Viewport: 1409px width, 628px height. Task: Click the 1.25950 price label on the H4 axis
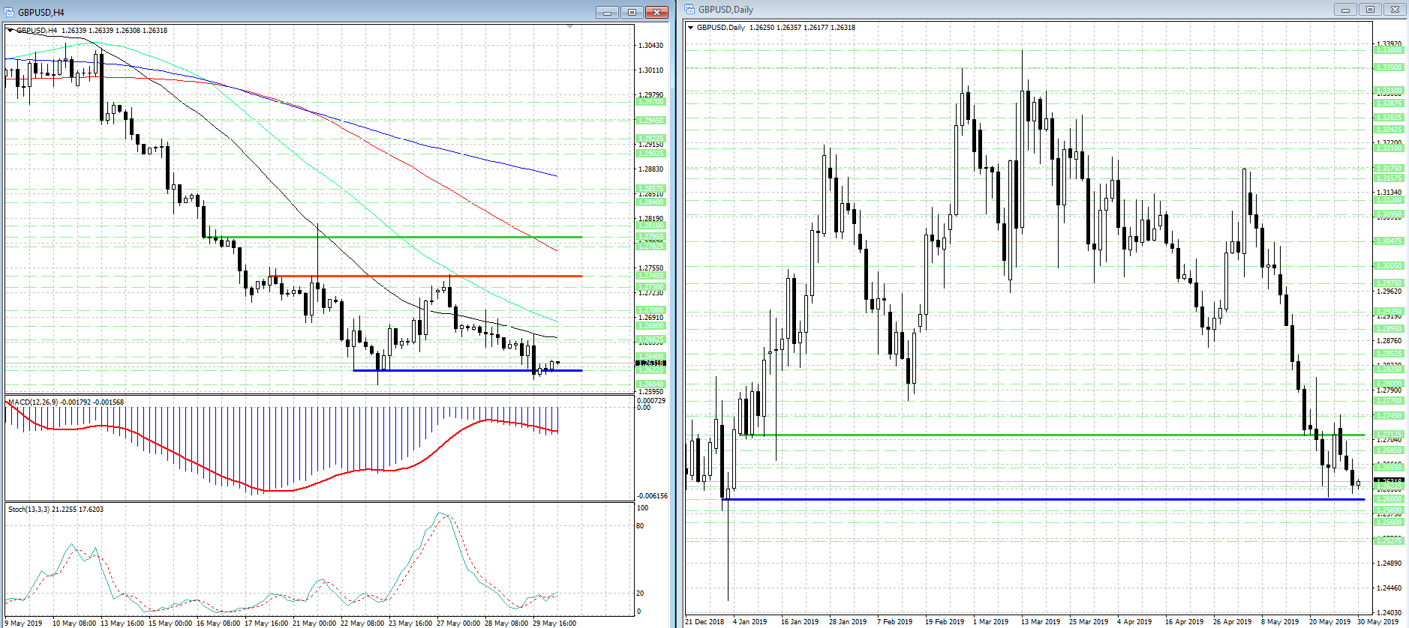650,392
